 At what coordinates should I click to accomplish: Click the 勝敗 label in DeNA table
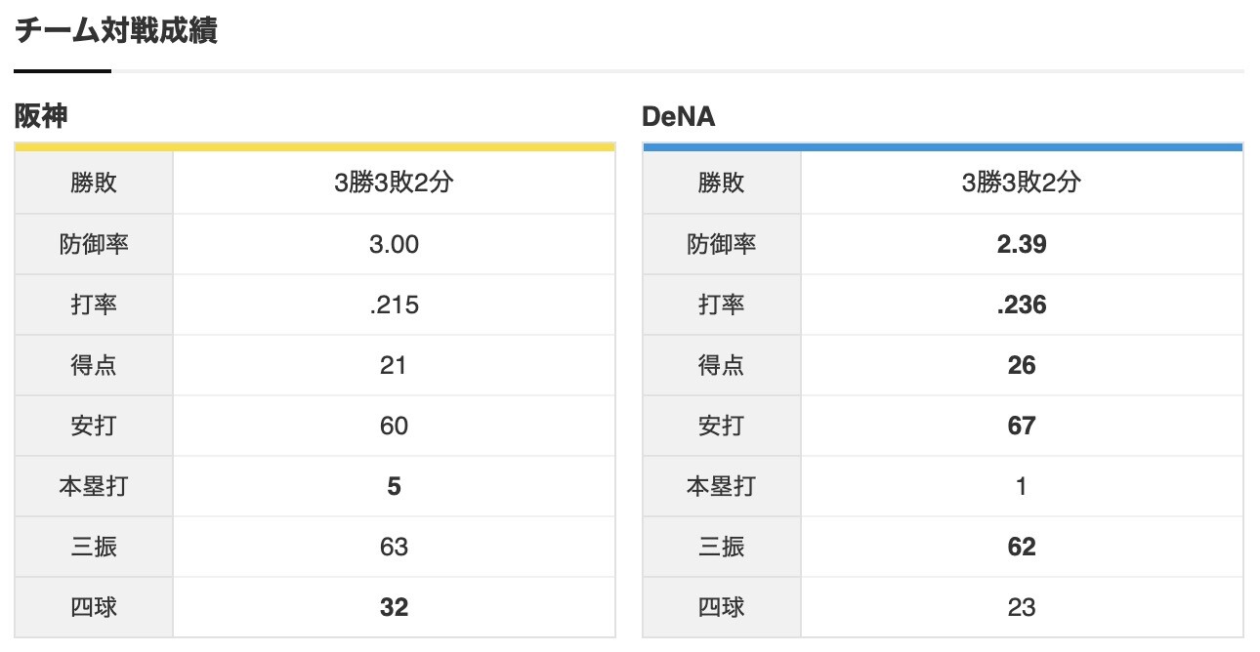click(x=721, y=183)
